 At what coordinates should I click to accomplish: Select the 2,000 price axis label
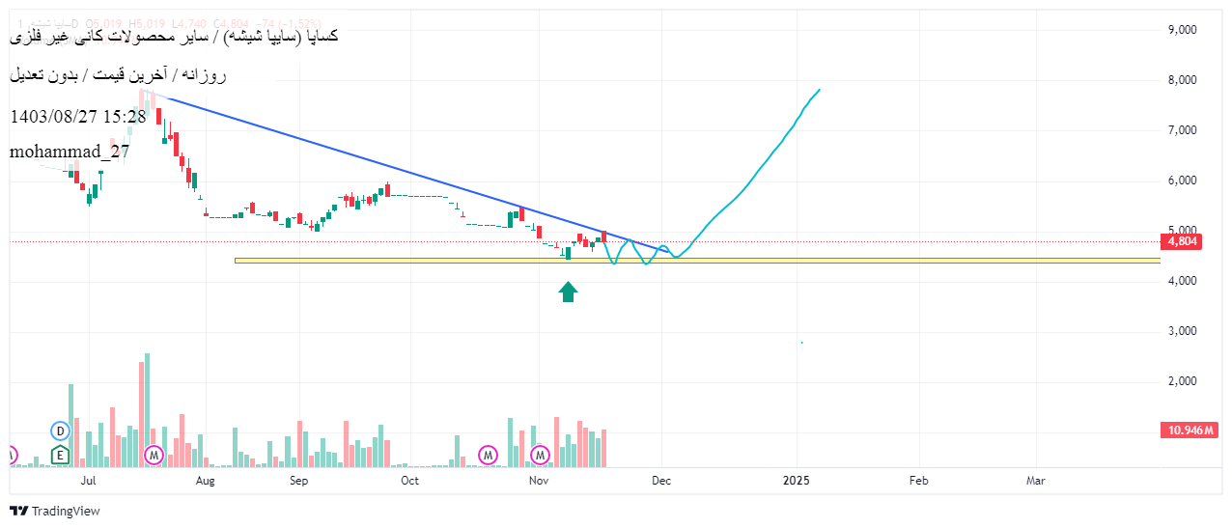(x=1182, y=381)
